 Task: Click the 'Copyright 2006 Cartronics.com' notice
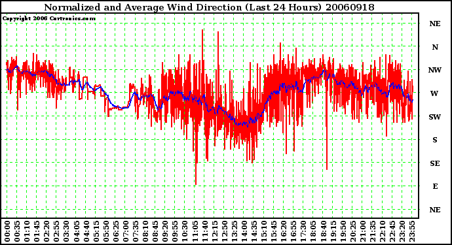click(49, 18)
